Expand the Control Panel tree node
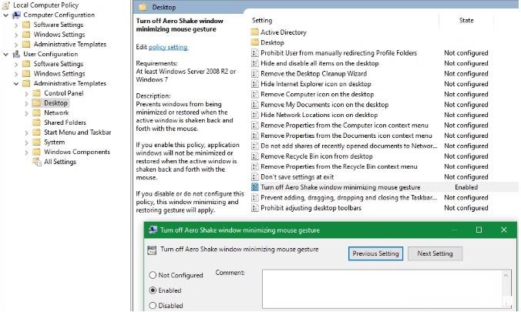 pyautogui.click(x=26, y=94)
